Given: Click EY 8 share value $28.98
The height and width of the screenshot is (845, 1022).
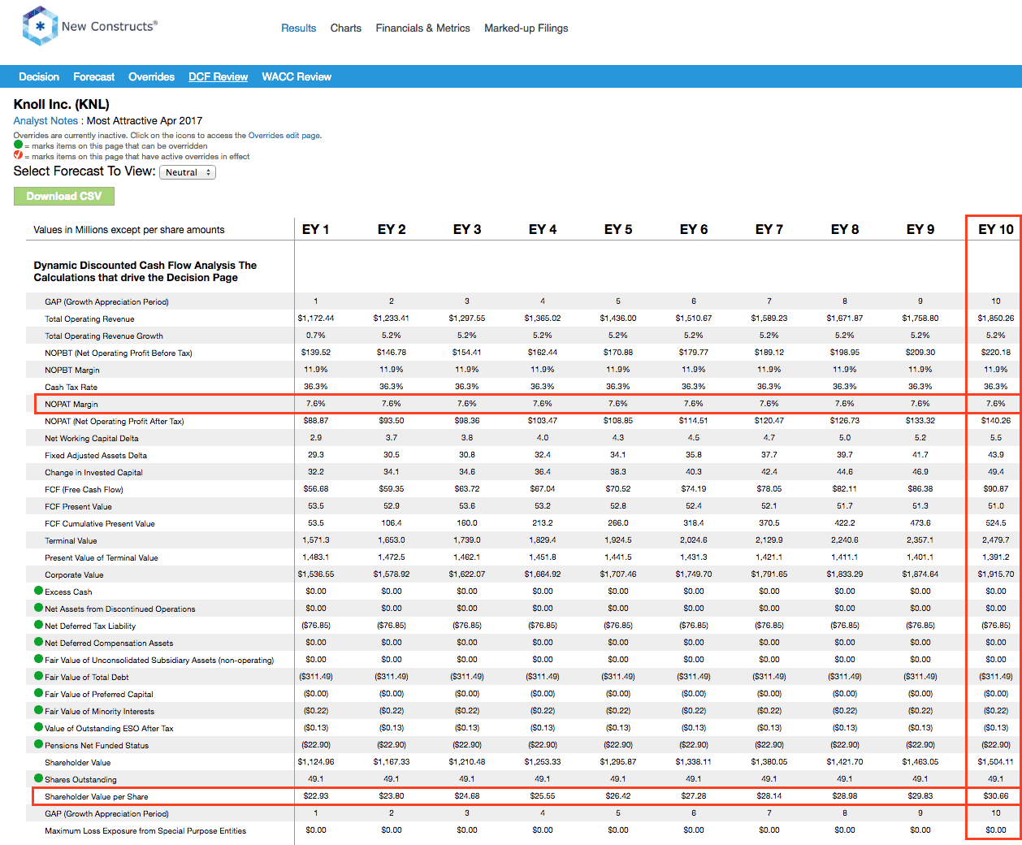Looking at the screenshot, I should coord(845,796).
